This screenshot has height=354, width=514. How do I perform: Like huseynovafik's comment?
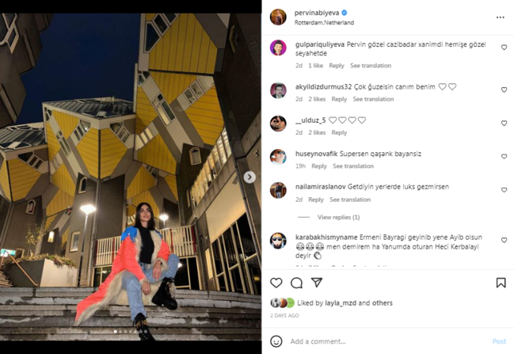tap(504, 157)
